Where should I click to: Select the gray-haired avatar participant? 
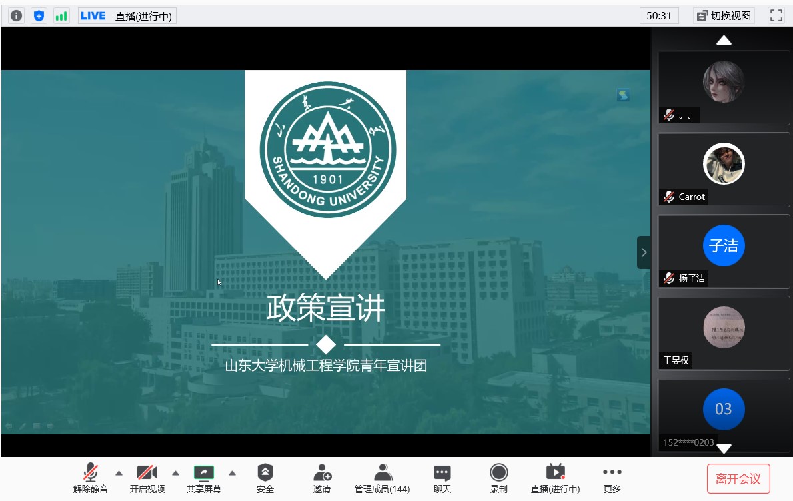point(724,82)
